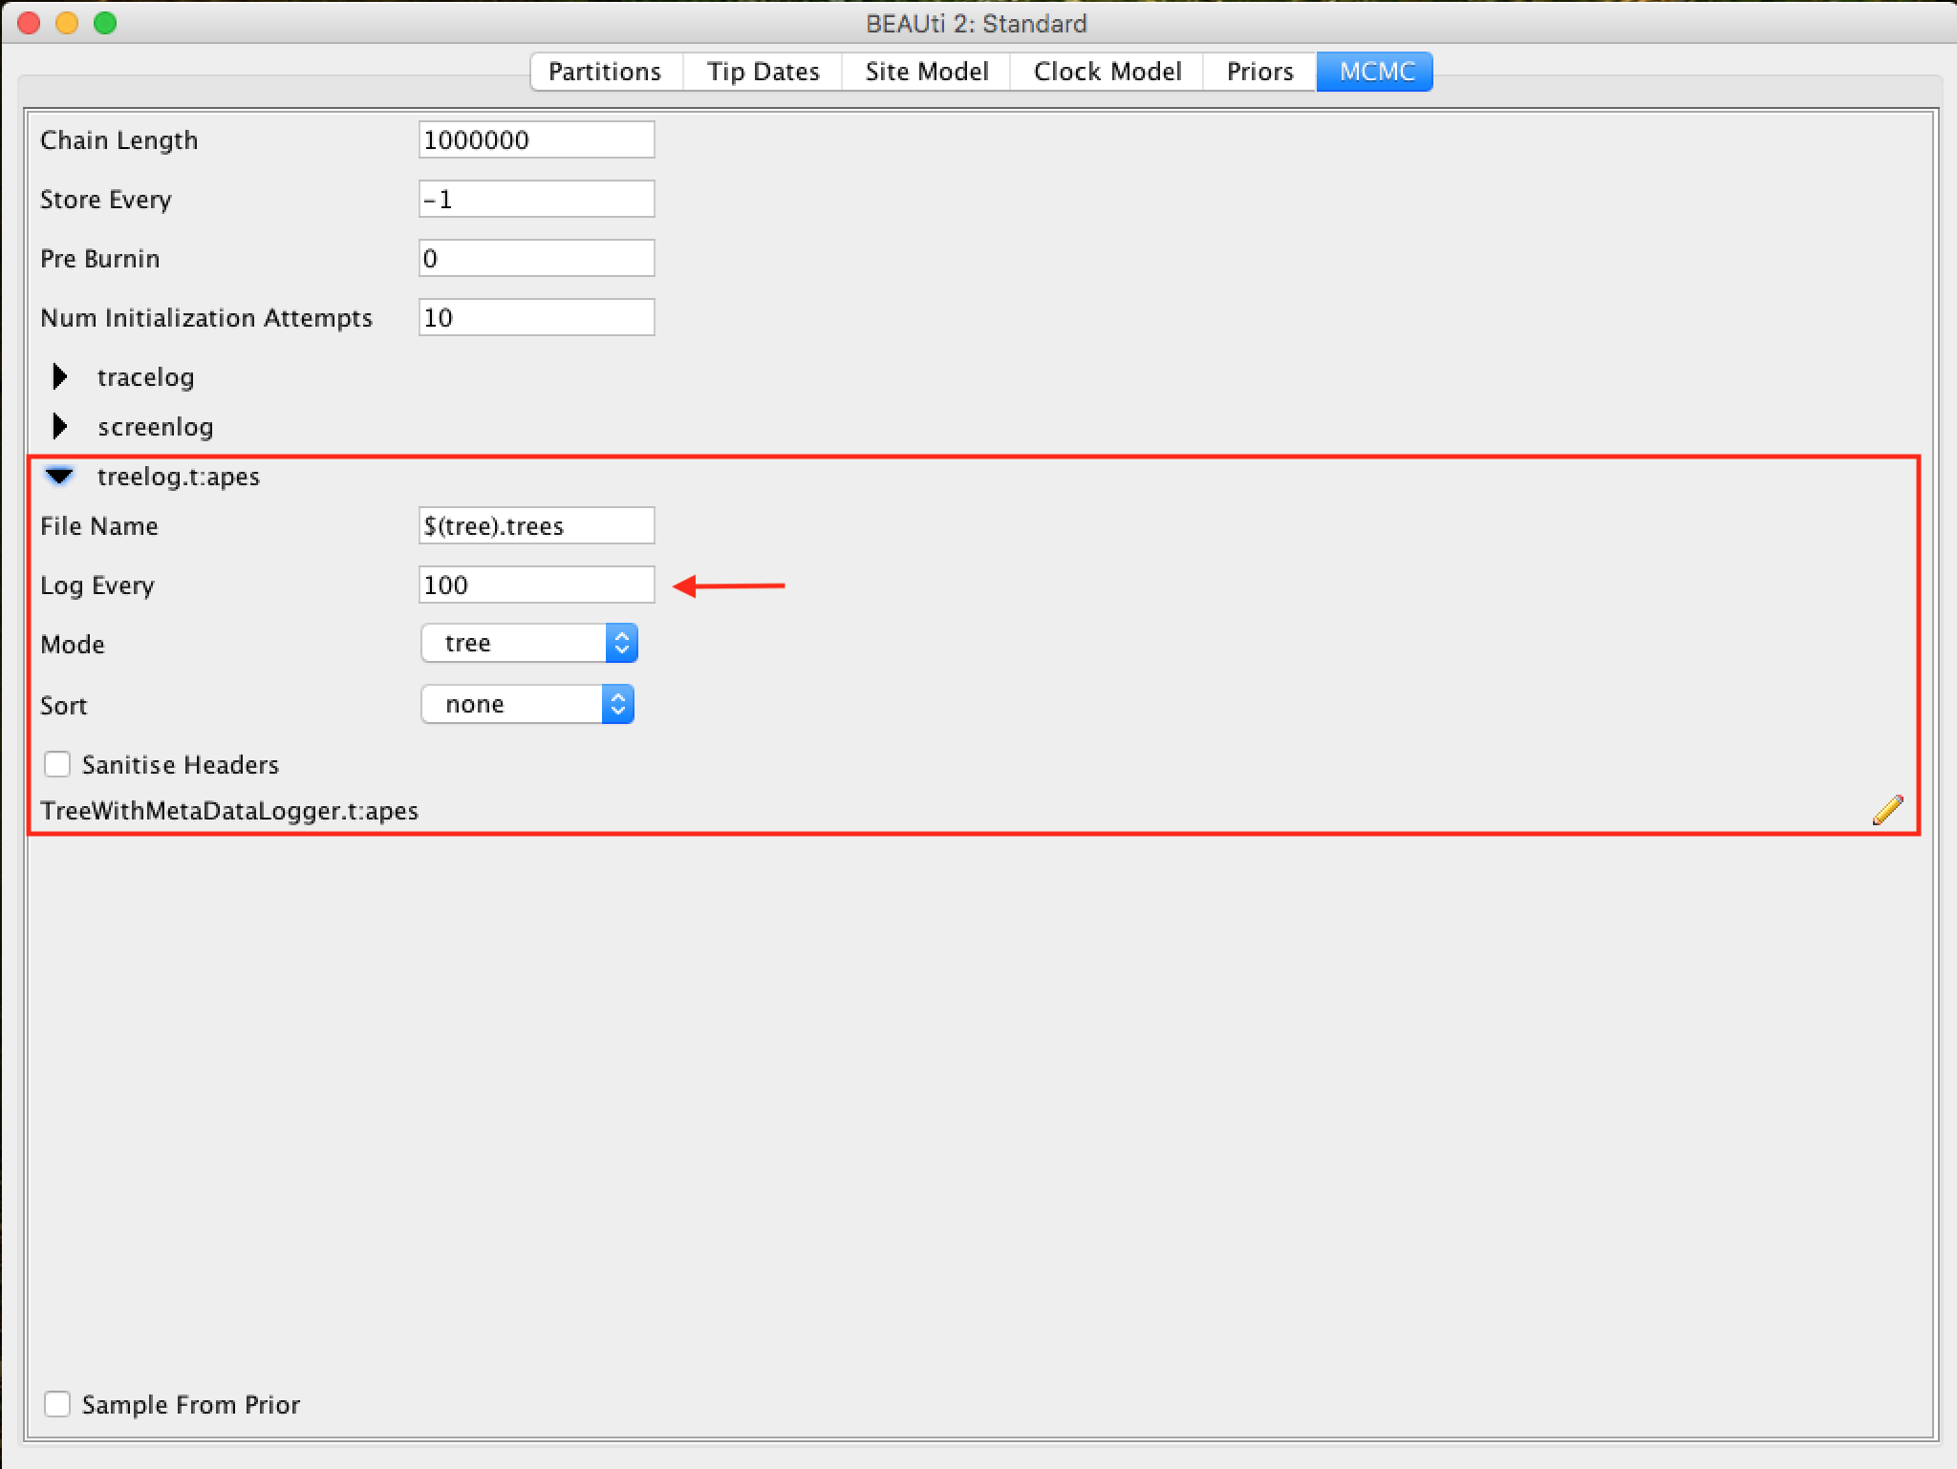Click the Log Every field showing 100
This screenshot has height=1469, width=1957.
(x=536, y=585)
